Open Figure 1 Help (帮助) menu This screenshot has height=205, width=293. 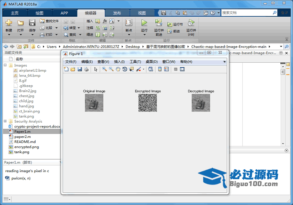[x=186, y=61]
